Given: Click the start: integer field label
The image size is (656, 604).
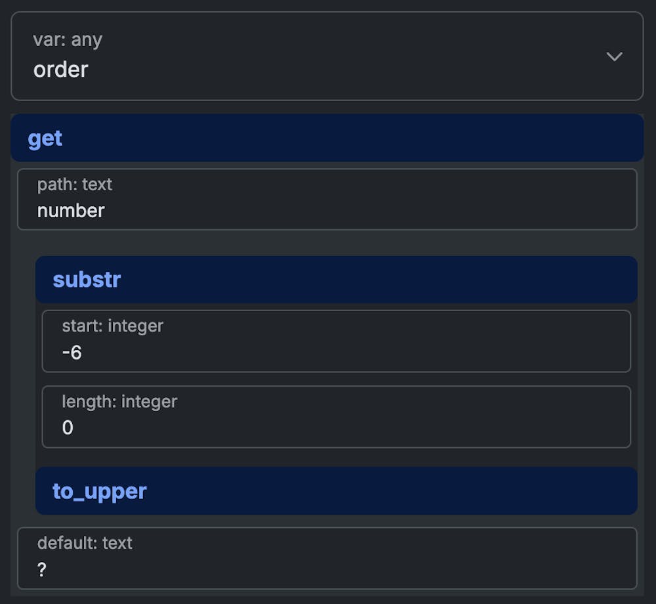Looking at the screenshot, I should coord(112,326).
